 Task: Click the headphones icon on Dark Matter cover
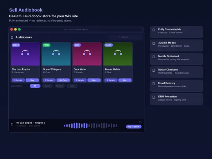[87, 53]
